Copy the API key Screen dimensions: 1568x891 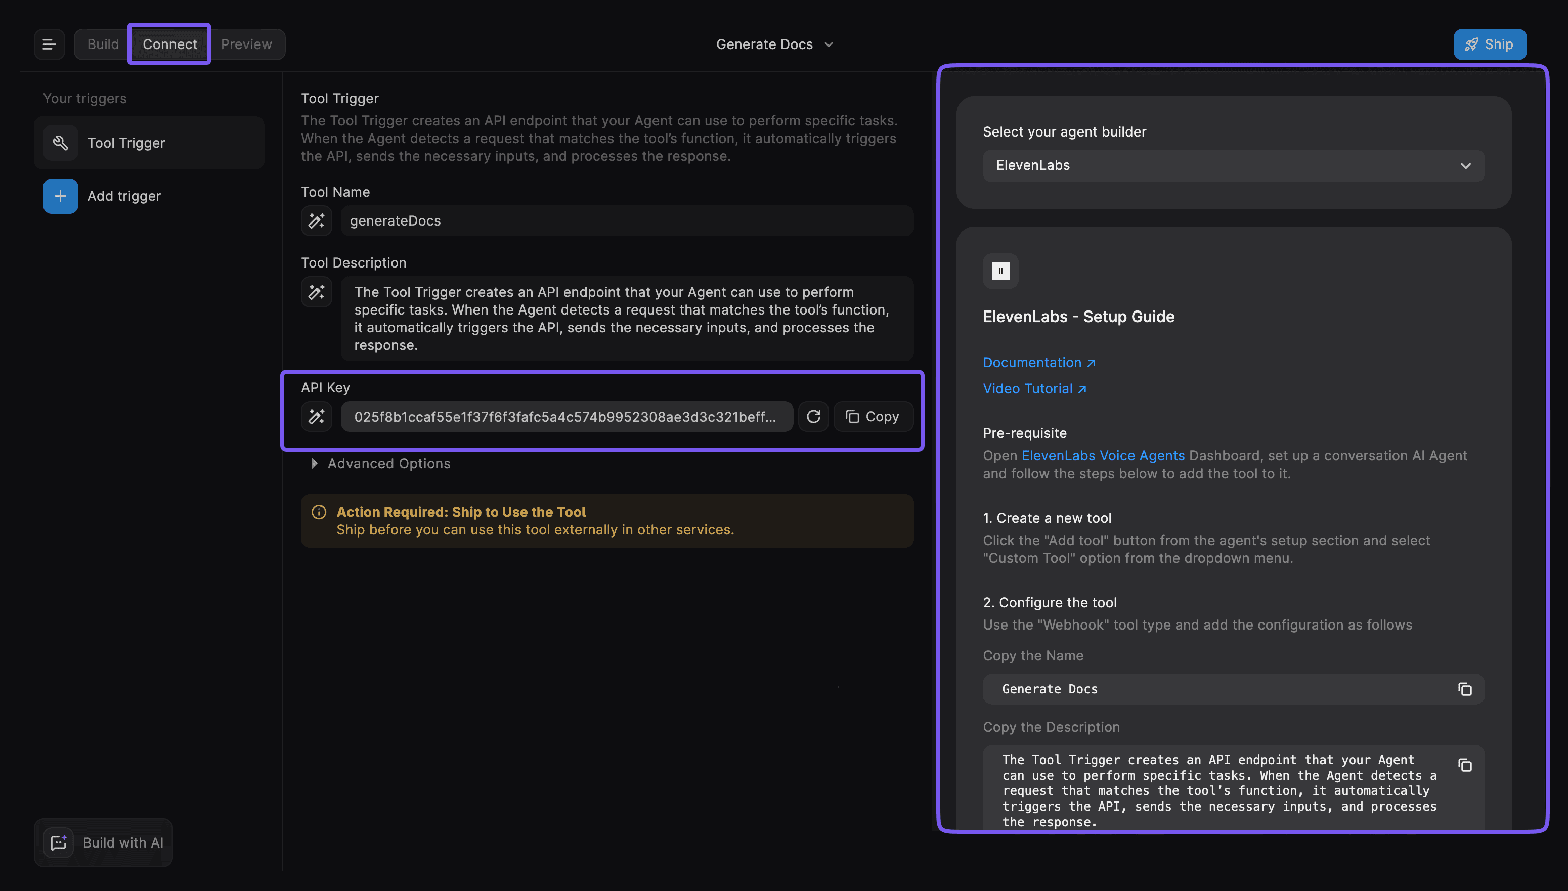point(874,417)
